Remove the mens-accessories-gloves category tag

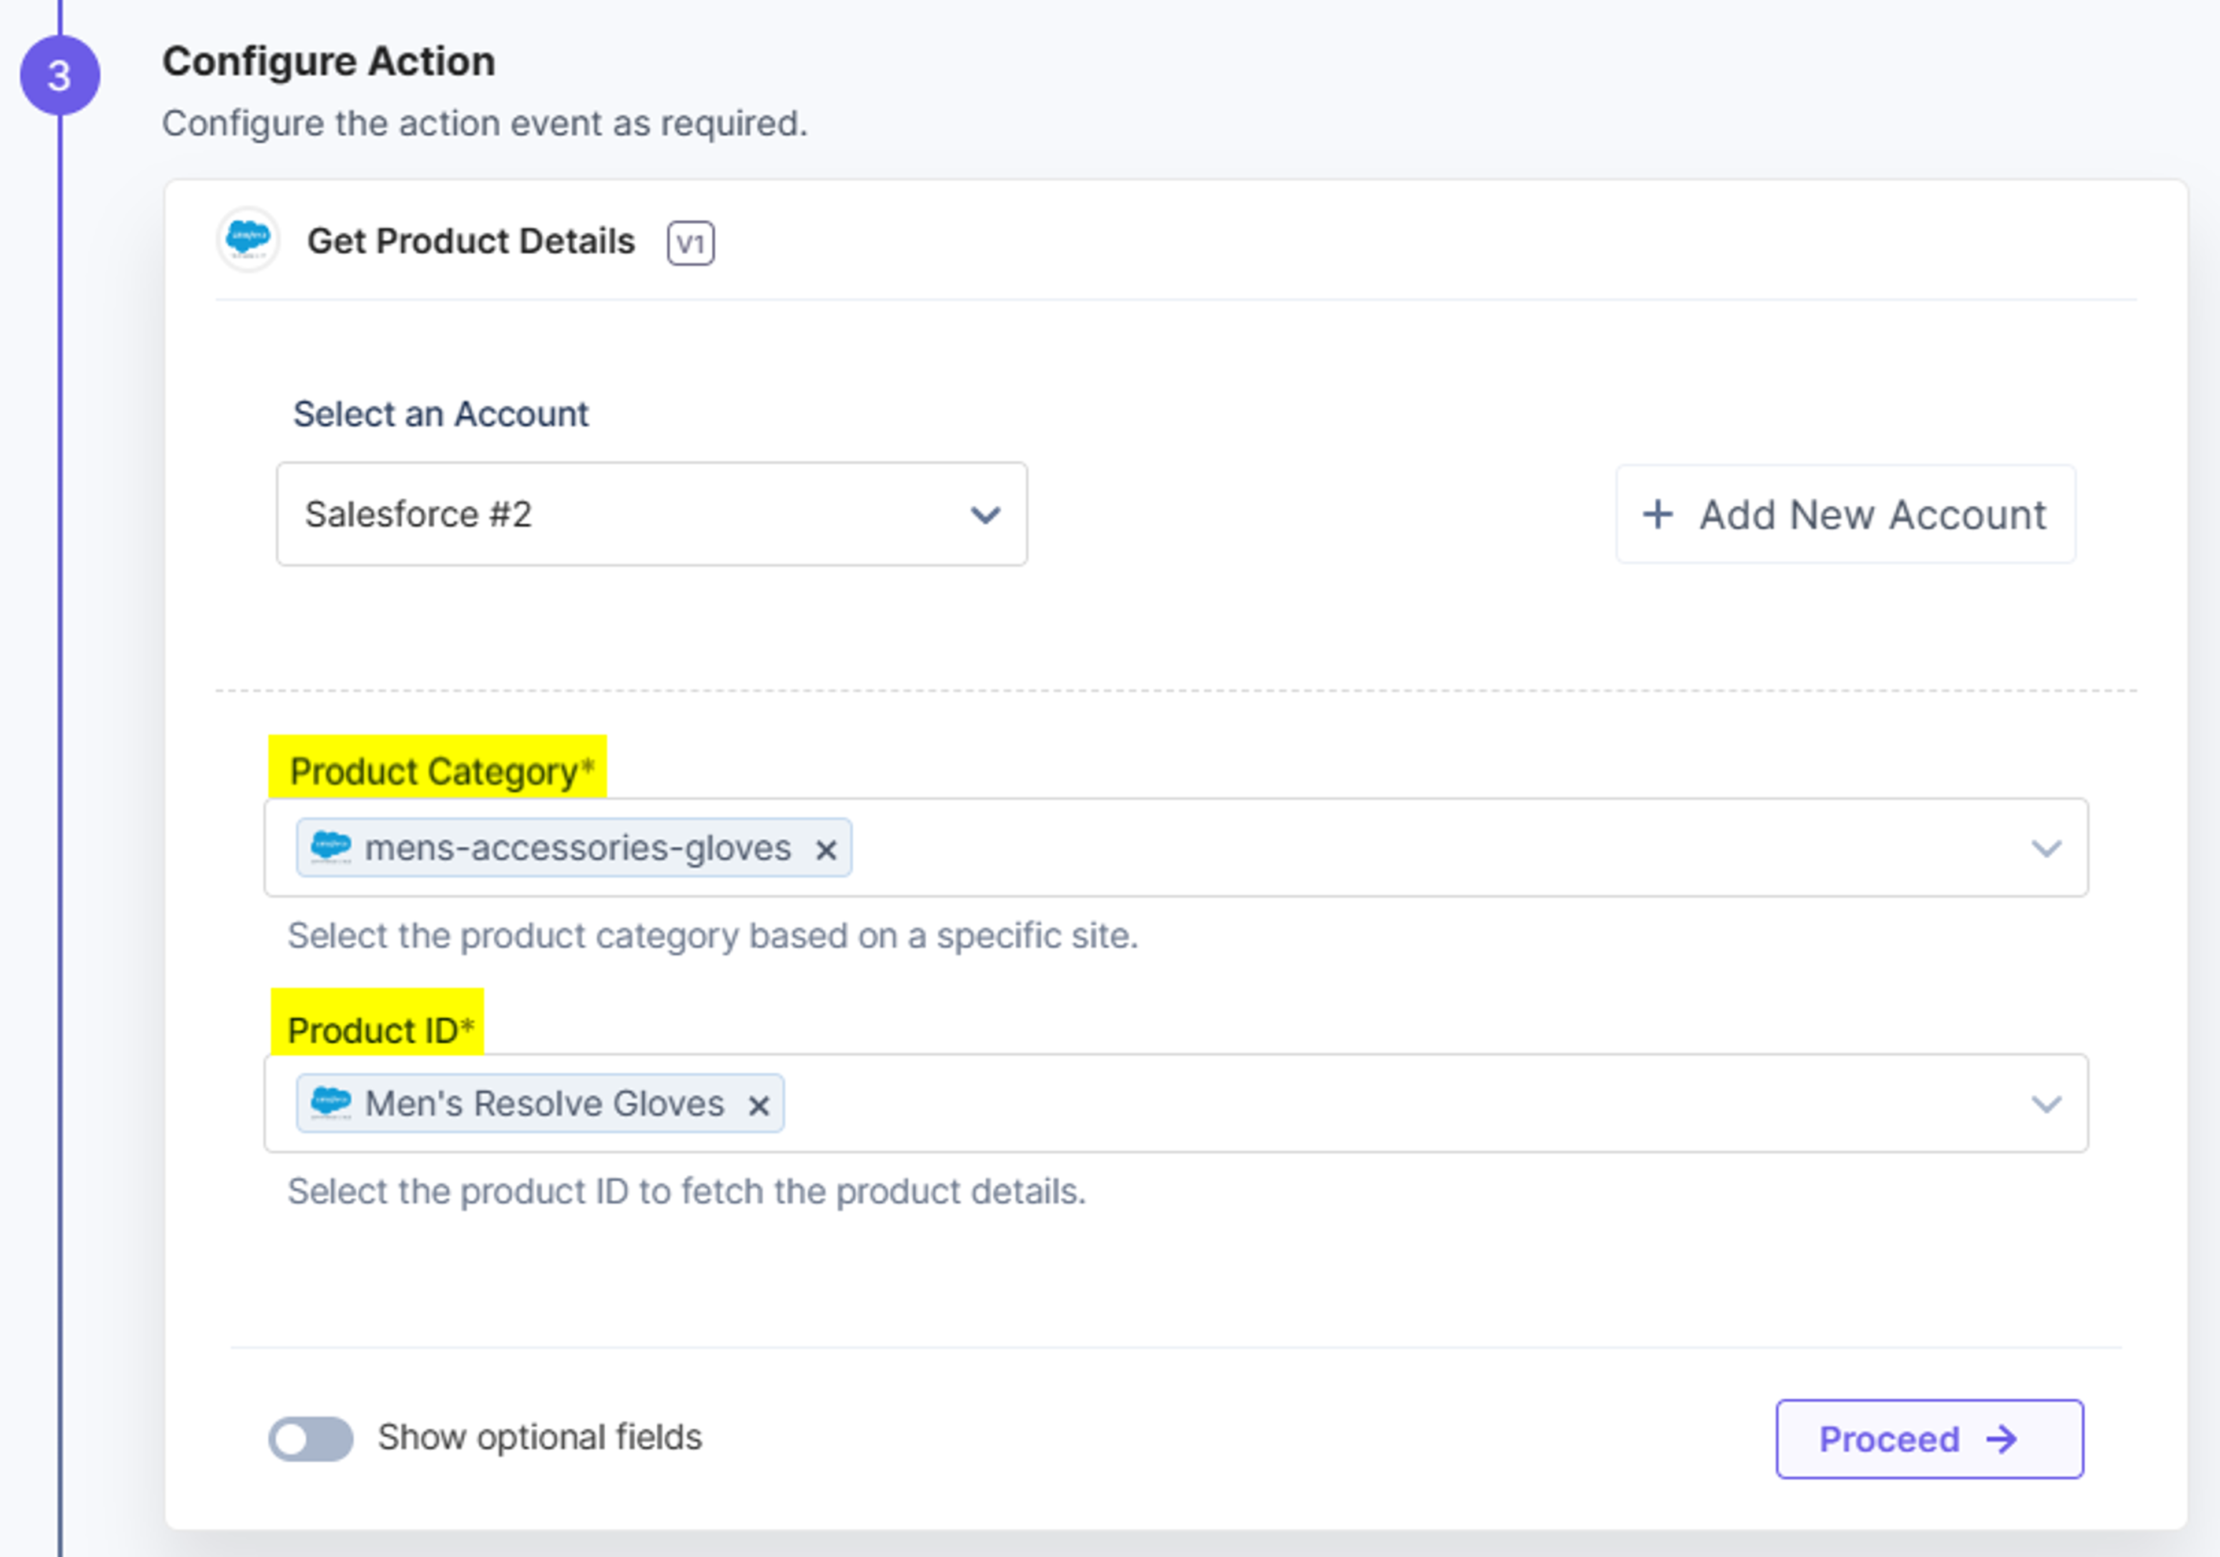825,850
